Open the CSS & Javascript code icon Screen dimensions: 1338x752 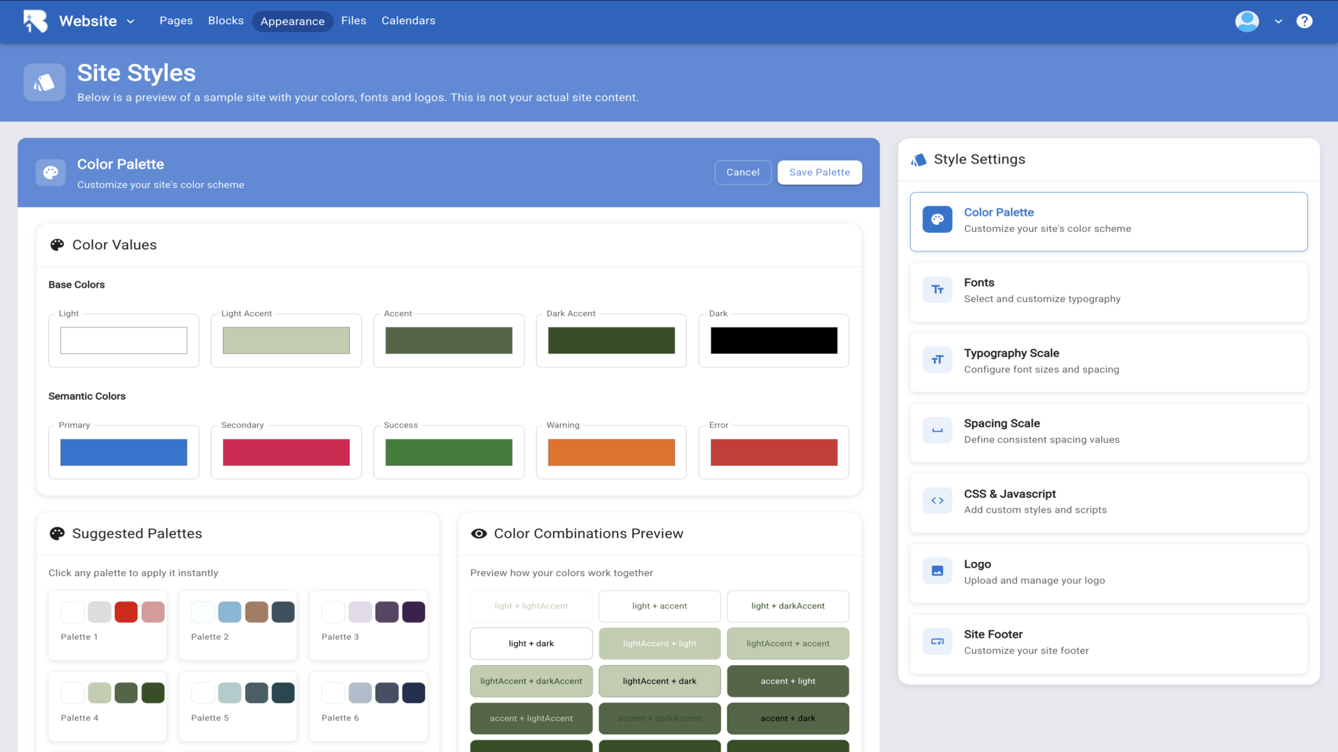point(937,501)
